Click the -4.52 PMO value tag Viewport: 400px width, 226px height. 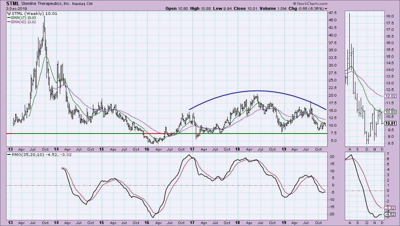click(x=390, y=215)
